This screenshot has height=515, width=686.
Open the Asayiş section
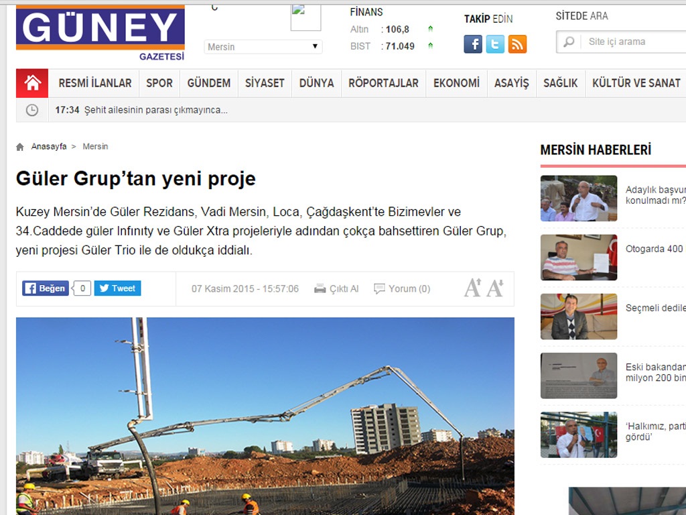tap(511, 83)
